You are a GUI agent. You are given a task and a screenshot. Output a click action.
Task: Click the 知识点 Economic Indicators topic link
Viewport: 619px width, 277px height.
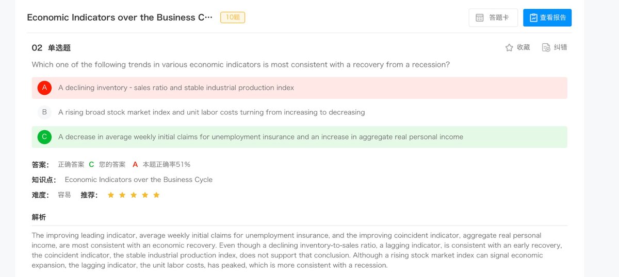click(x=138, y=180)
